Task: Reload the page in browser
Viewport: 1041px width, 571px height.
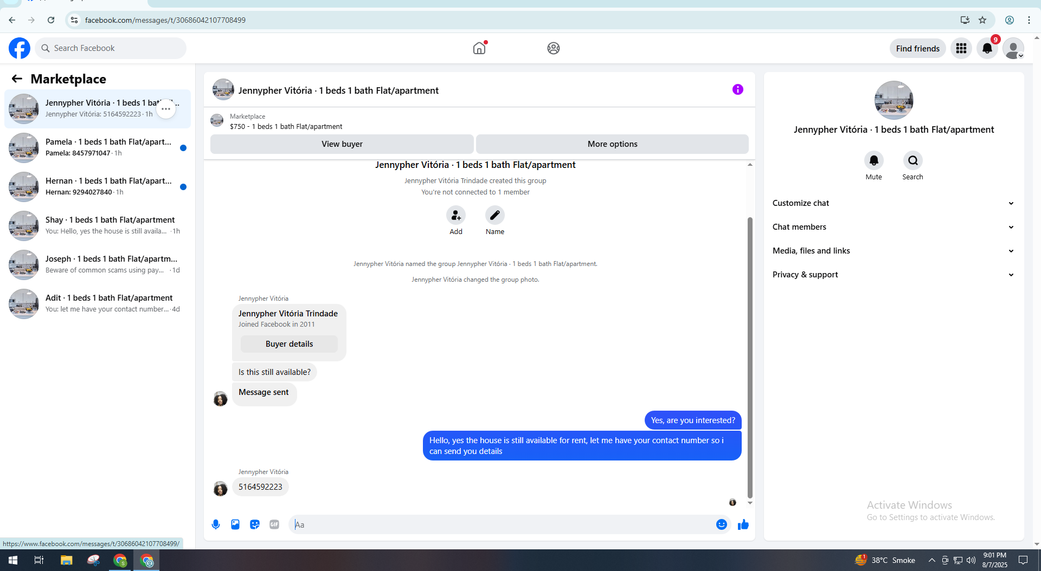Action: (x=51, y=20)
